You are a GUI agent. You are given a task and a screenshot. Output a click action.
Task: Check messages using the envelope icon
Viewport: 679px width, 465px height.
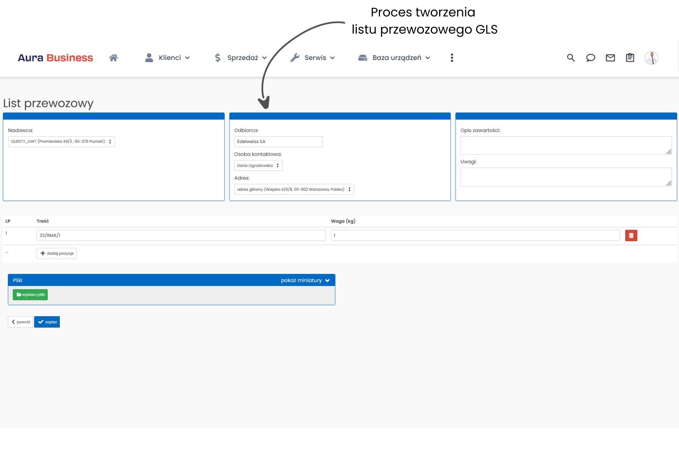tap(610, 58)
